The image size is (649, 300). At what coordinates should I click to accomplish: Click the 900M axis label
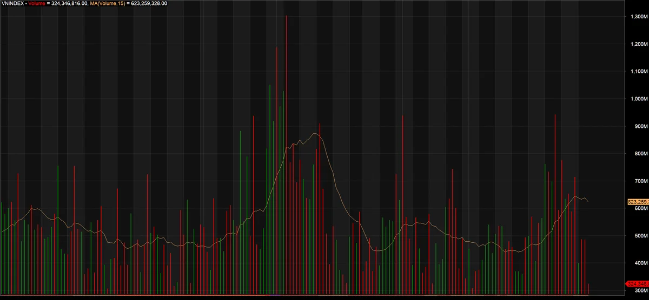tap(641, 126)
